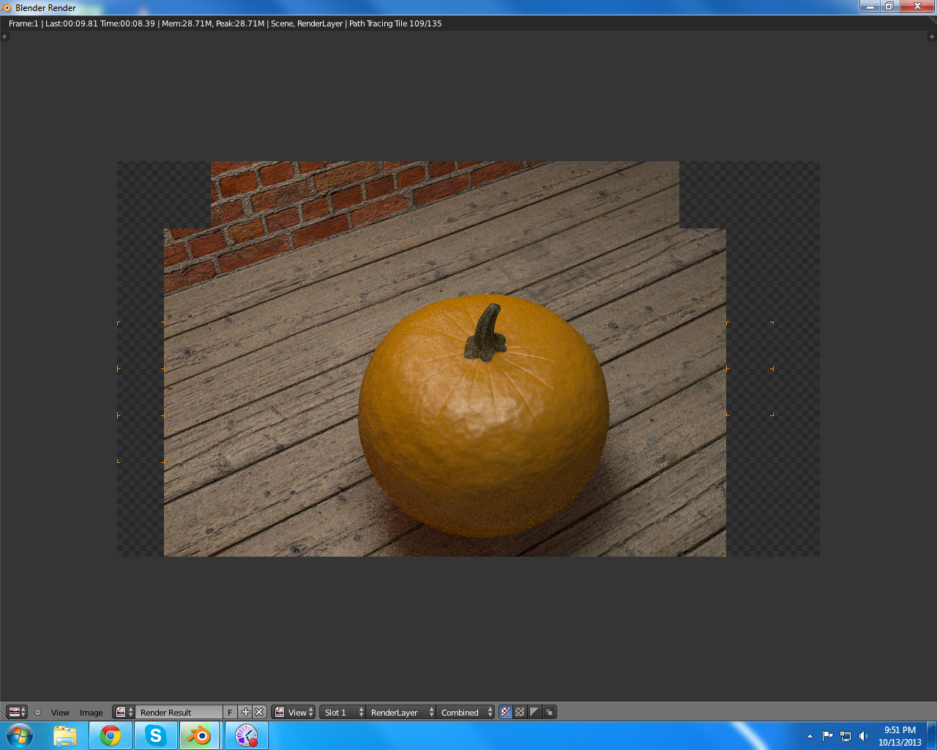Click the volume speaker tray icon
This screenshot has width=937, height=750.
coord(864,736)
